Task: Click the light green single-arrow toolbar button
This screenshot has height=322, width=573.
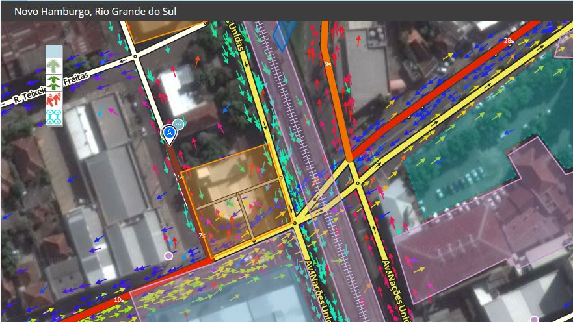Action: [53, 66]
